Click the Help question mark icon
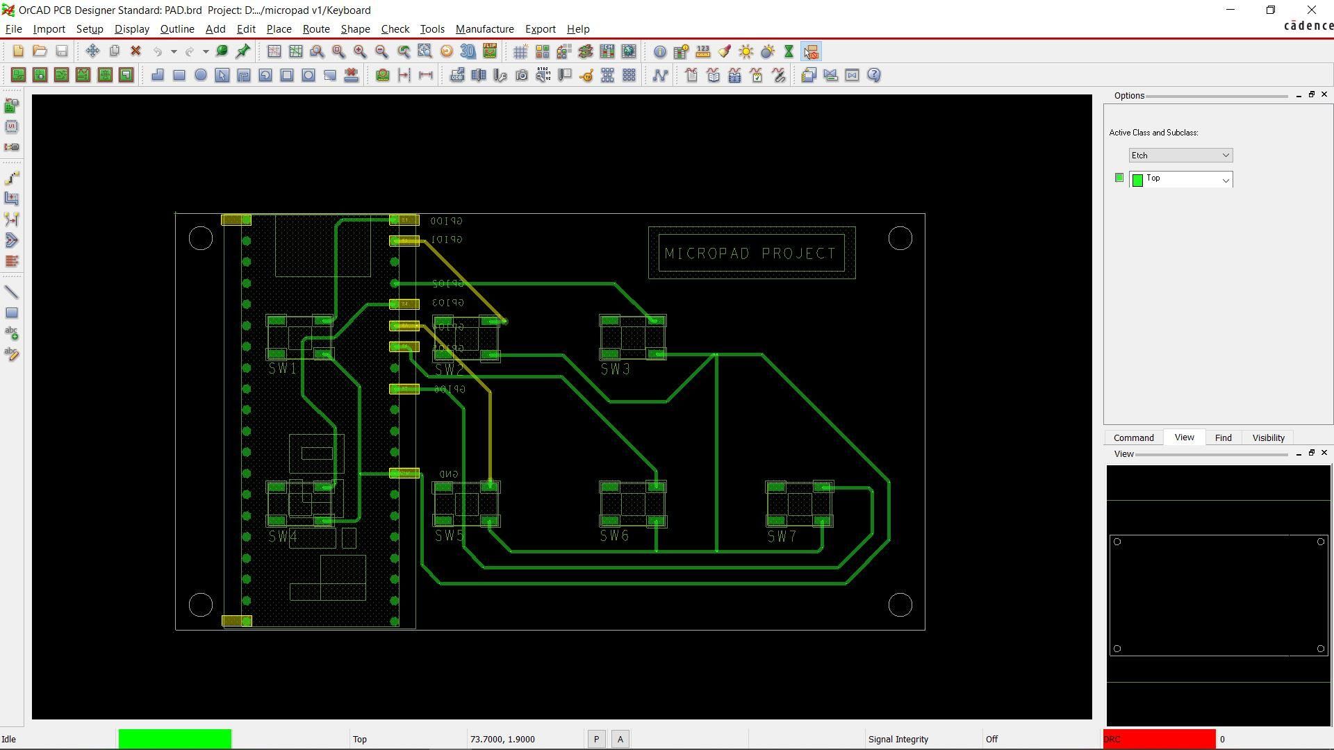This screenshot has width=1334, height=750. tap(874, 75)
